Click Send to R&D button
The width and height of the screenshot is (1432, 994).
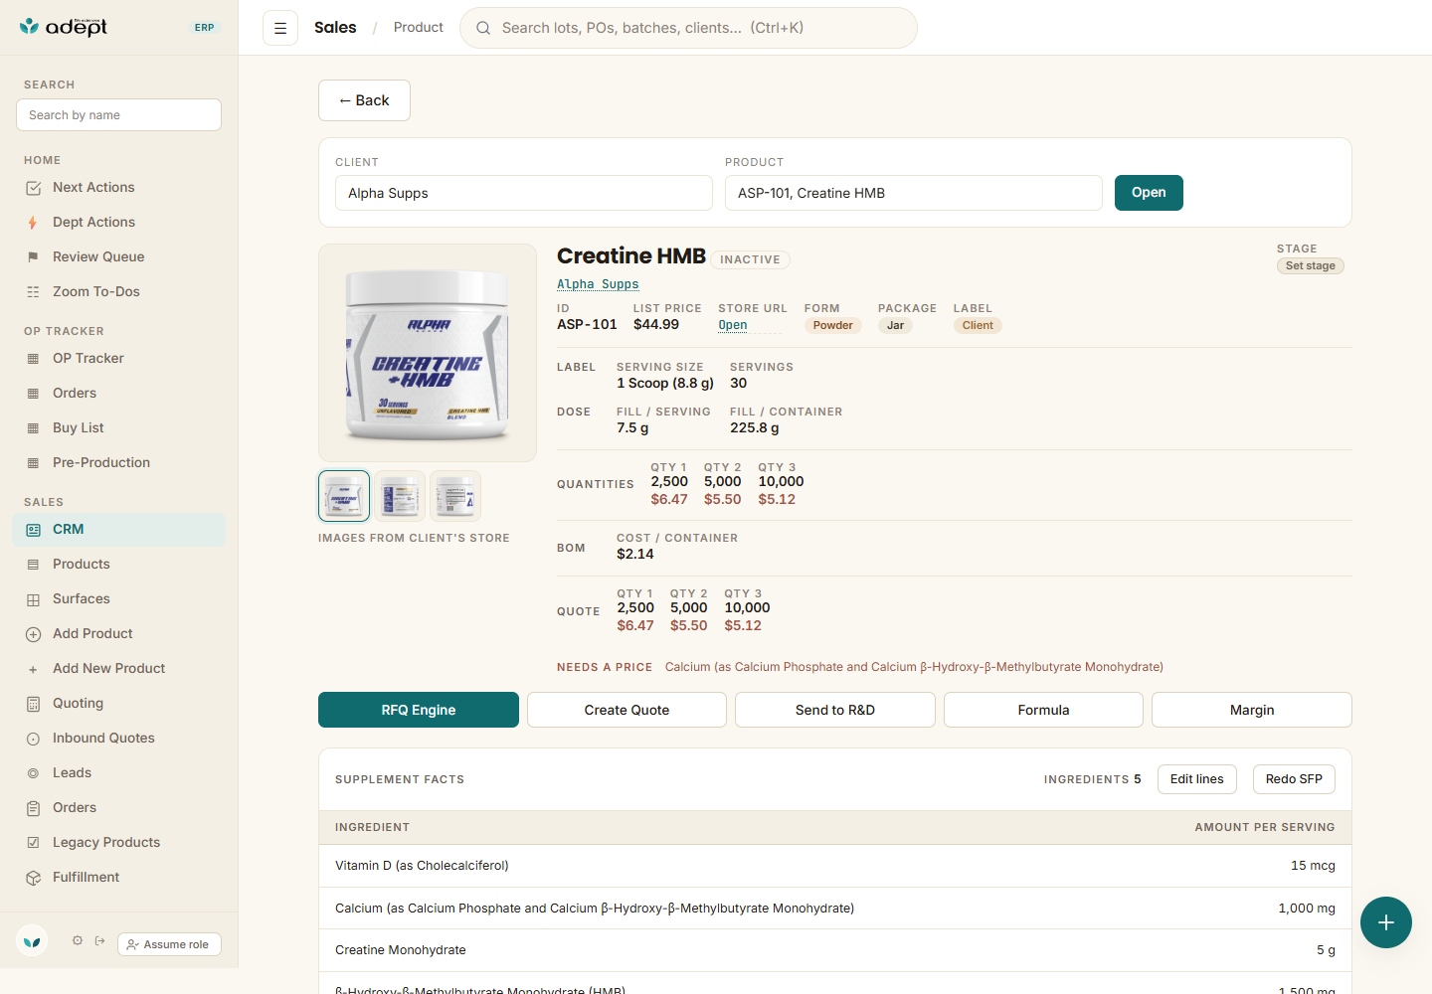[835, 710]
